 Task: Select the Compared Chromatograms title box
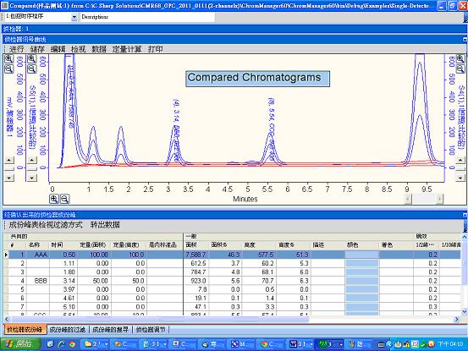tap(257, 79)
